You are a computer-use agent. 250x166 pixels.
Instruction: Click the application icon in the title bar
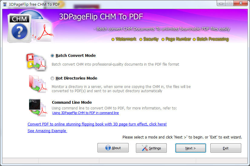click(5, 4)
